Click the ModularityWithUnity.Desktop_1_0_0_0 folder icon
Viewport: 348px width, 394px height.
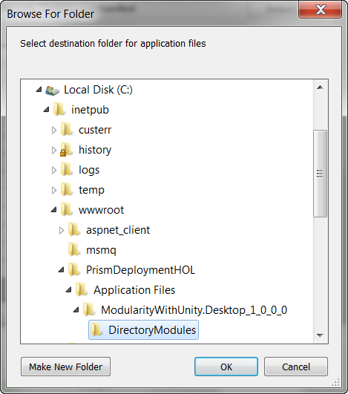coord(89,310)
